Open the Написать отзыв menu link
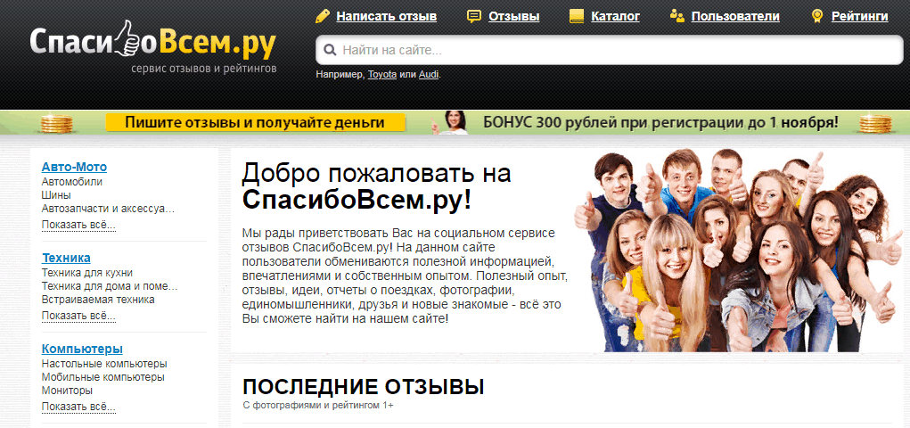Screen dimensions: 910x428 (x=386, y=16)
